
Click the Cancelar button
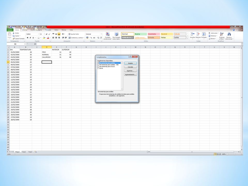point(130,67)
